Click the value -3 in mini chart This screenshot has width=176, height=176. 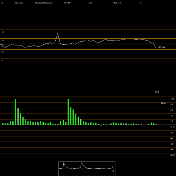113,171
